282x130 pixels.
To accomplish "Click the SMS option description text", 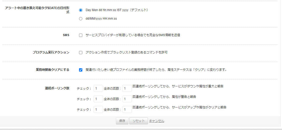I will [133, 35].
